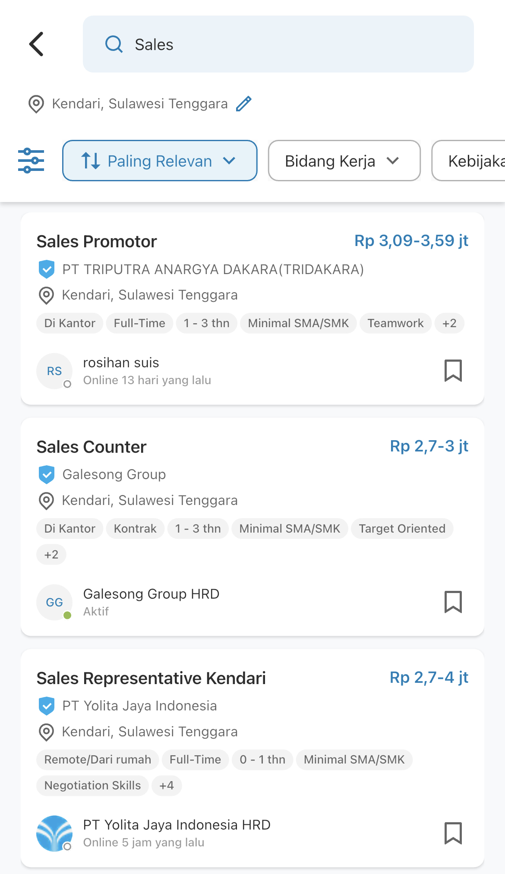This screenshot has width=505, height=874.
Task: Bookmark the Sales Promotor job
Action: [x=453, y=371]
